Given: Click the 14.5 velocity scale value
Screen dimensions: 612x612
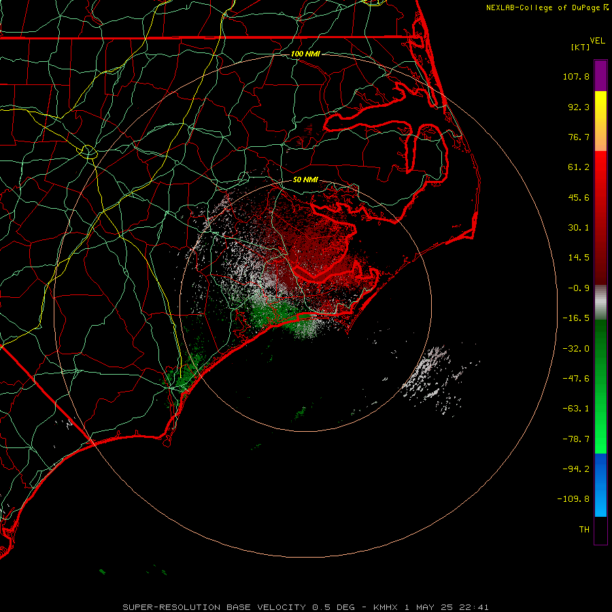Looking at the screenshot, I should pyautogui.click(x=579, y=258).
